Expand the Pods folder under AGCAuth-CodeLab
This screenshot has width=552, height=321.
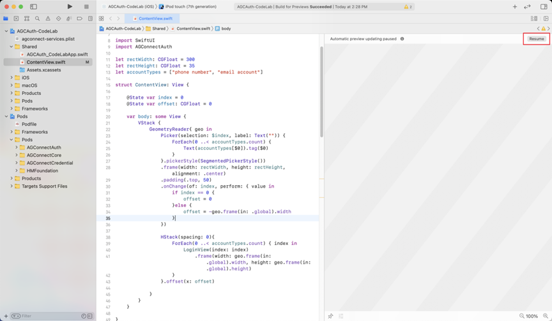[x=11, y=101]
